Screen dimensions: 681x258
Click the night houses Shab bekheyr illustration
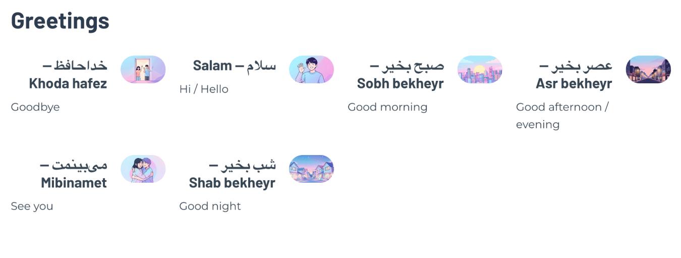[x=311, y=169]
